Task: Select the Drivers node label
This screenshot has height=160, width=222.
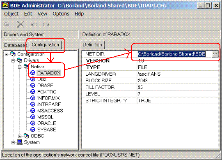Action: 32,60
